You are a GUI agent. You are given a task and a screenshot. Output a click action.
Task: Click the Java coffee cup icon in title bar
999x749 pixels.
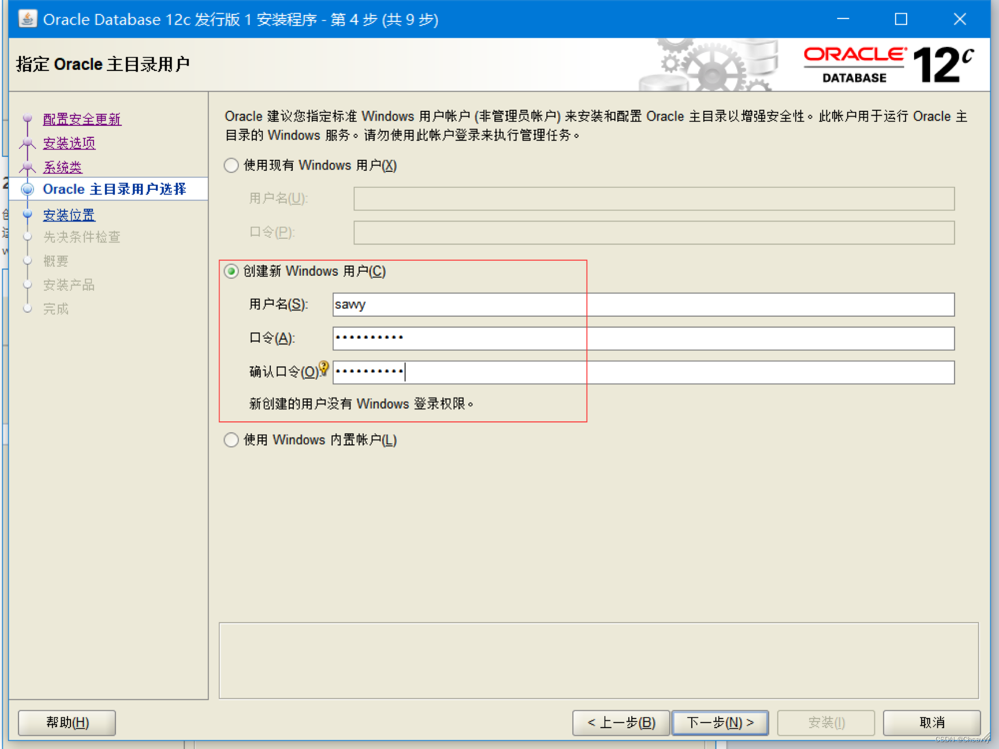27,18
